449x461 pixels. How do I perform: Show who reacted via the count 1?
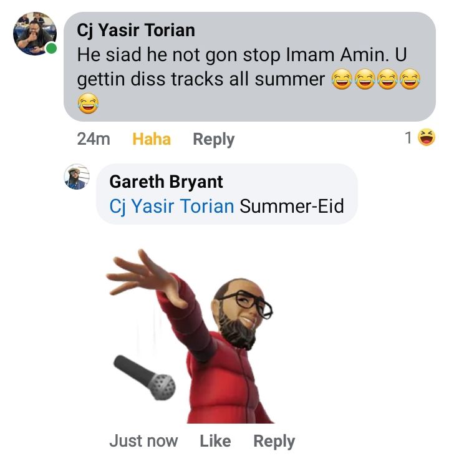point(408,138)
